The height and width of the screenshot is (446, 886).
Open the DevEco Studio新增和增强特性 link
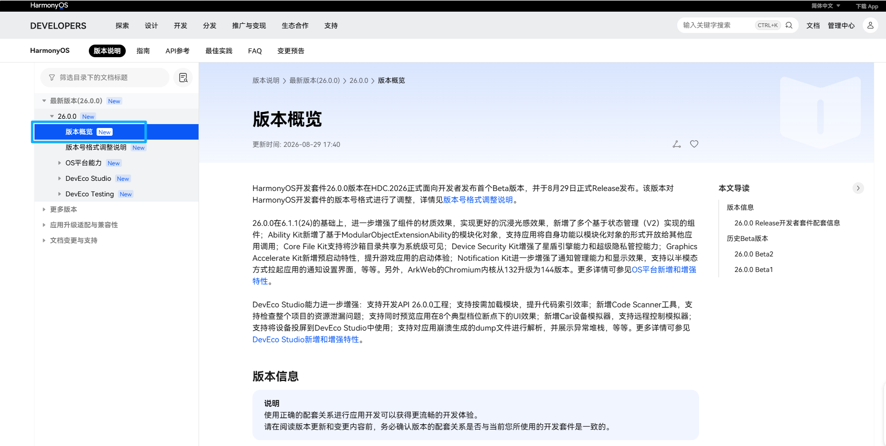(306, 339)
